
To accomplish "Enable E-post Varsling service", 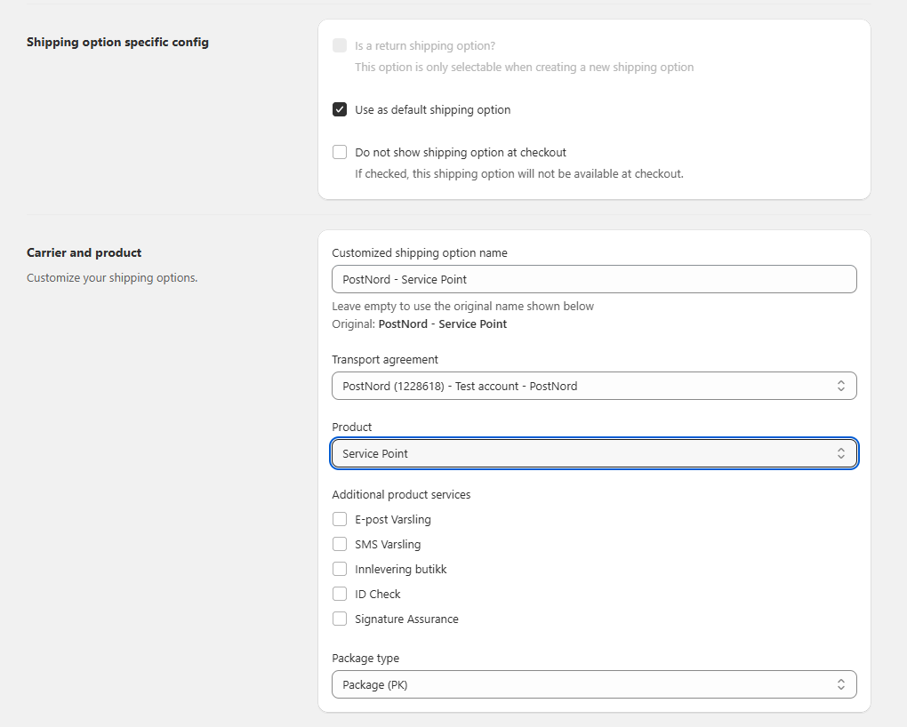I will (340, 519).
